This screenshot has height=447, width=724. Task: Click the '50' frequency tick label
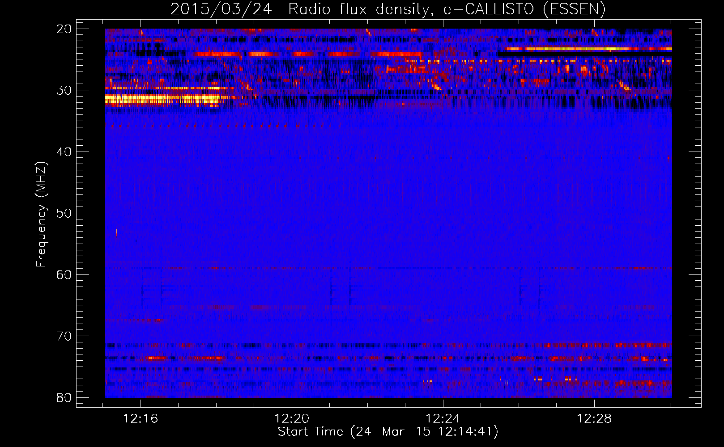point(64,213)
